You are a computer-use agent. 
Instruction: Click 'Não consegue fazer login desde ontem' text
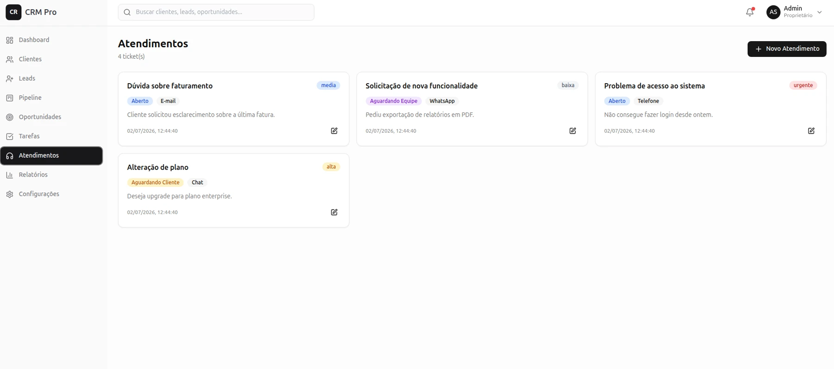(658, 115)
